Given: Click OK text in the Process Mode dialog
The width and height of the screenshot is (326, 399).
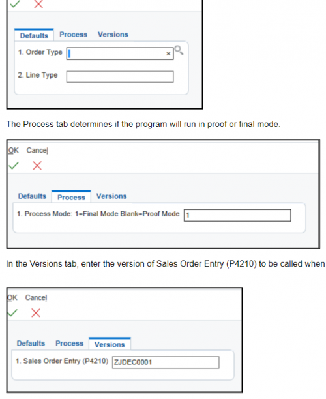Looking at the screenshot, I should click(x=14, y=151).
